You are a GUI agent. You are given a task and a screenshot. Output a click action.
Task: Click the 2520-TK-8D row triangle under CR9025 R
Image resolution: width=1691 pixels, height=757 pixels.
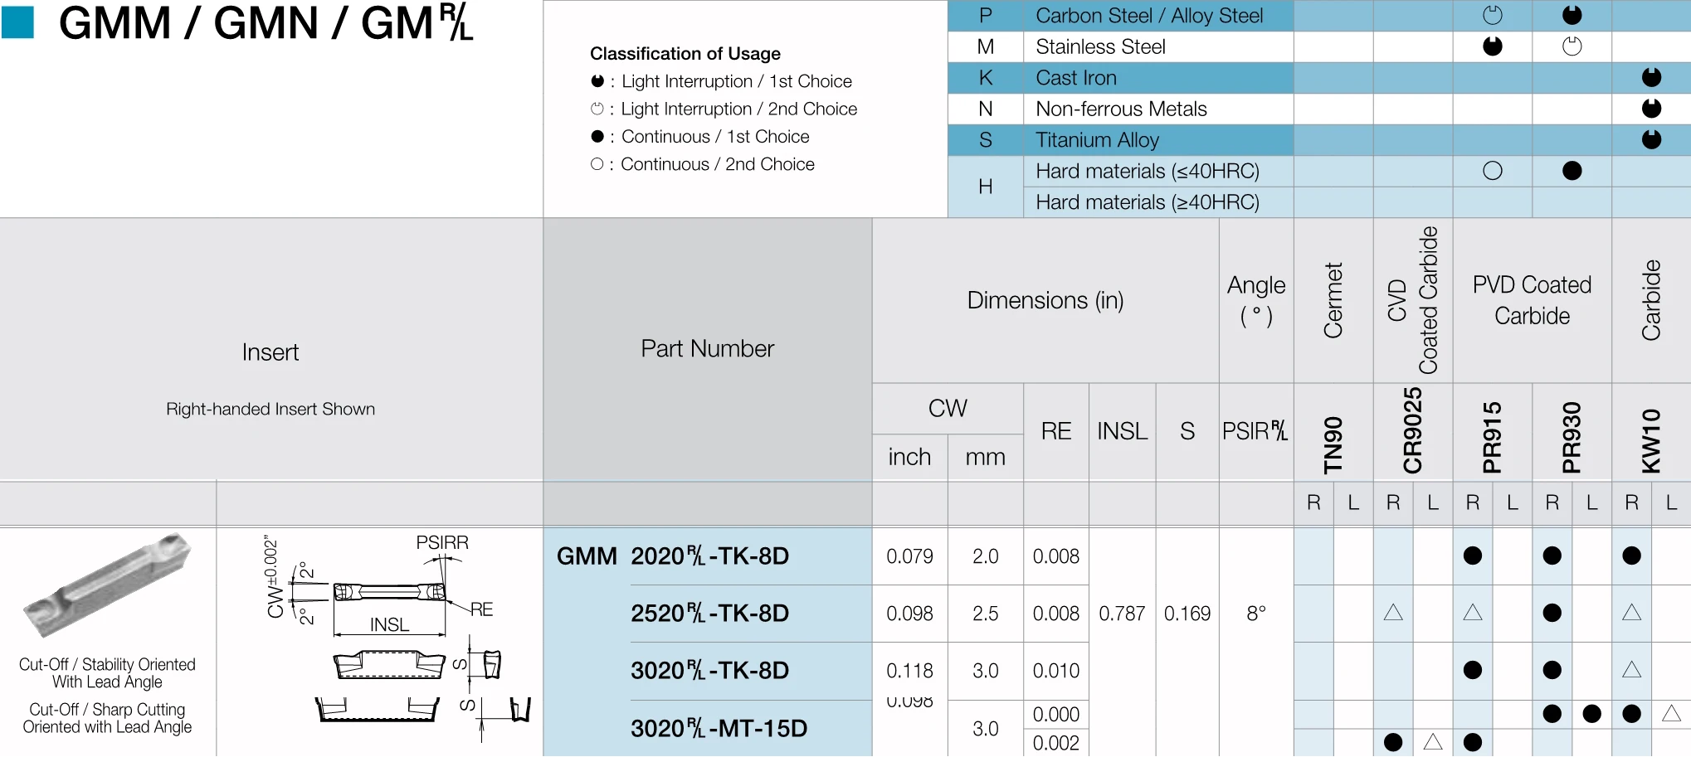(x=1393, y=613)
